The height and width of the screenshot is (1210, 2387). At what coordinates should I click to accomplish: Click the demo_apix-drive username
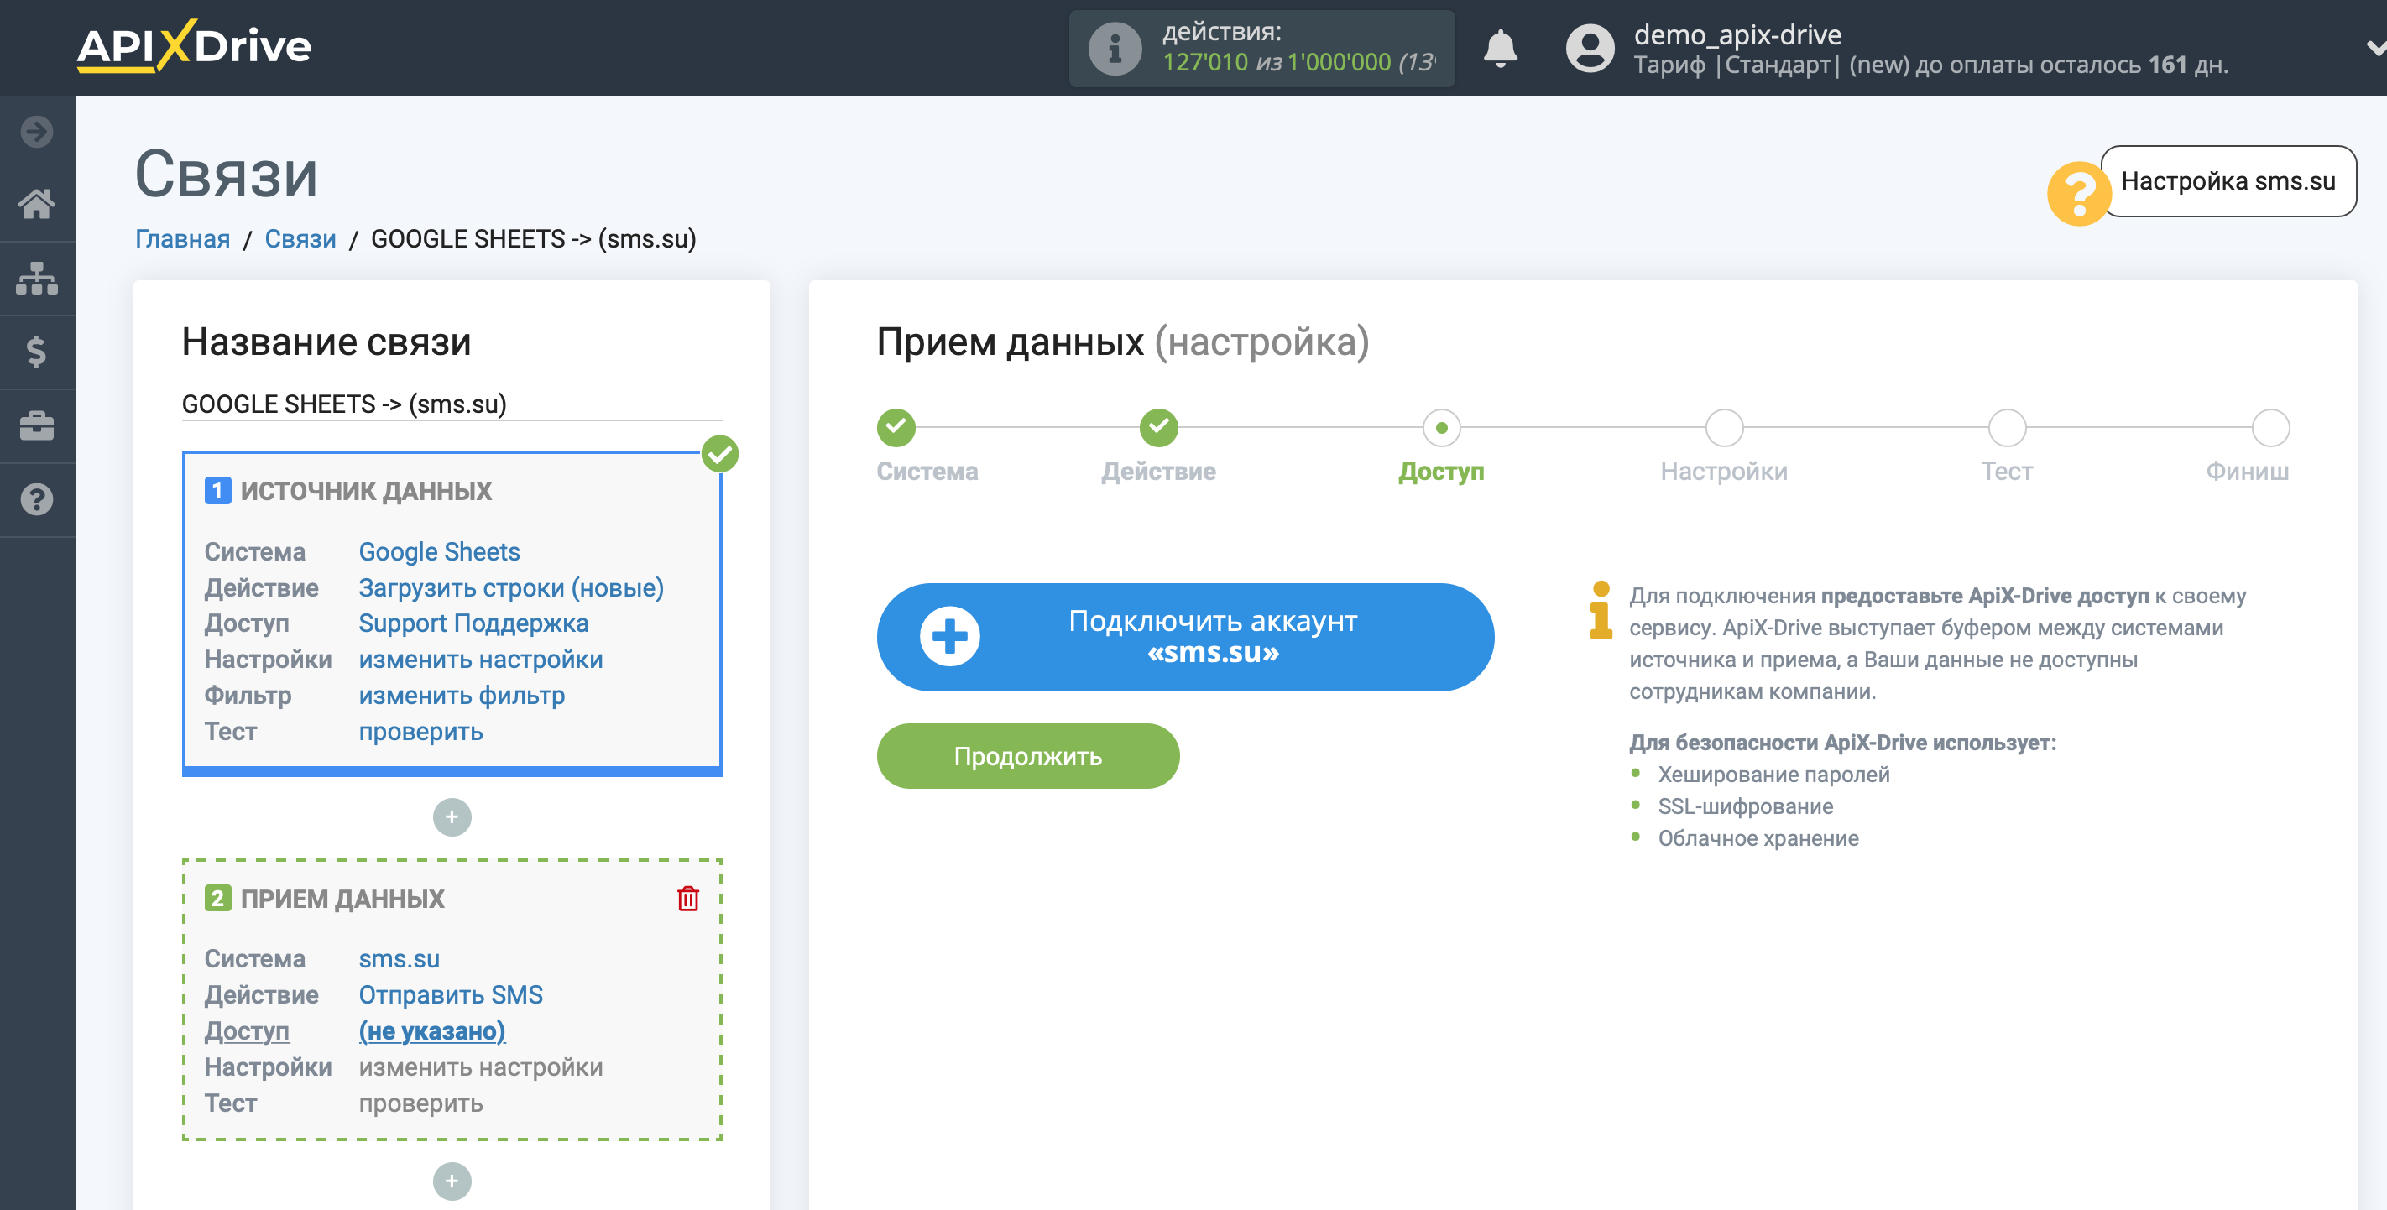[x=1737, y=35]
